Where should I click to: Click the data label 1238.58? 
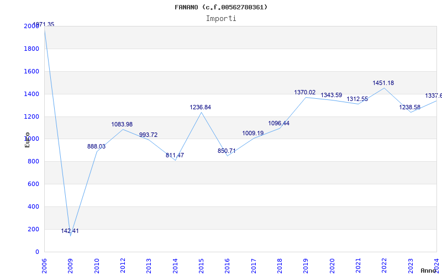click(409, 107)
